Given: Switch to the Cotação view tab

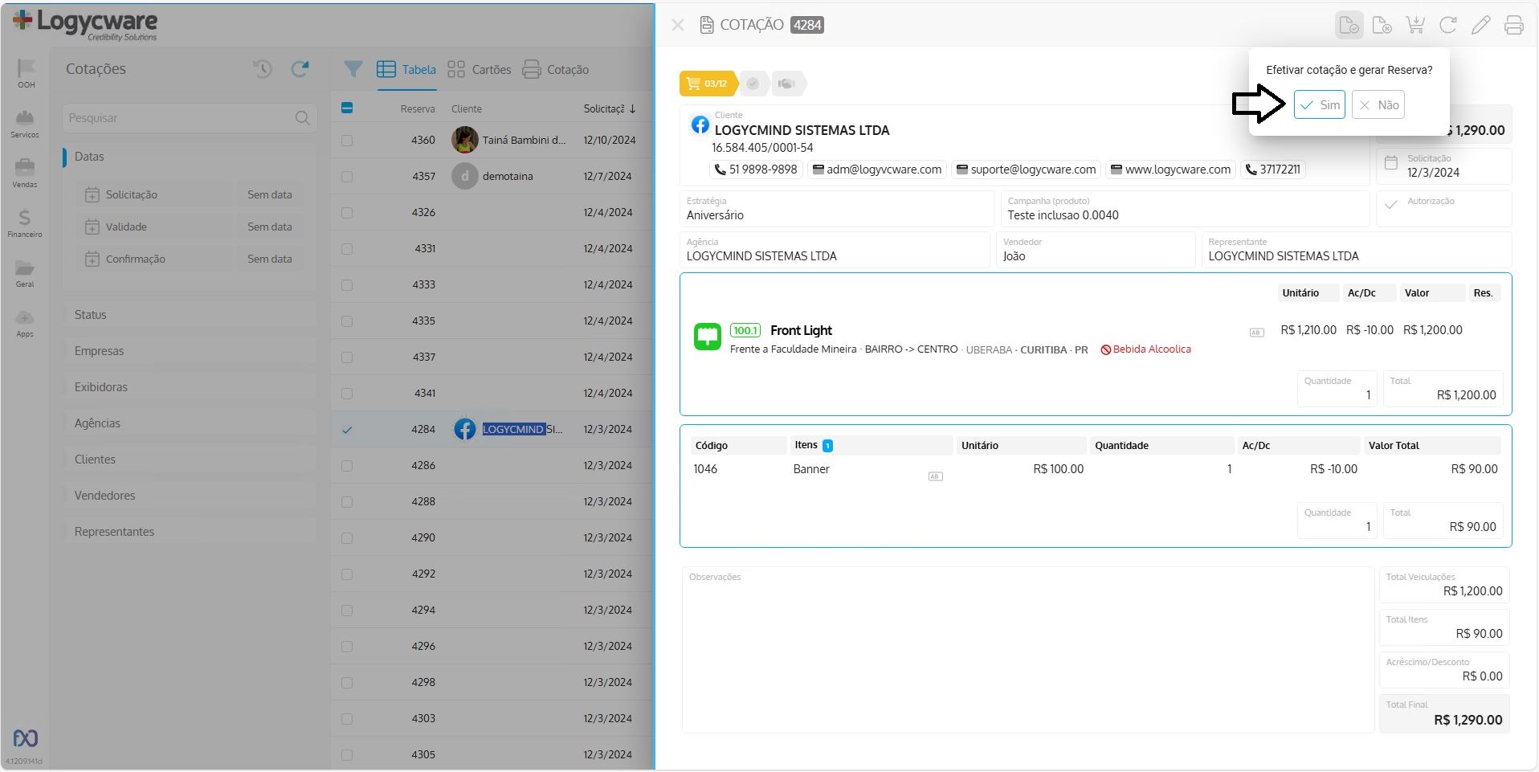Looking at the screenshot, I should click(x=556, y=69).
